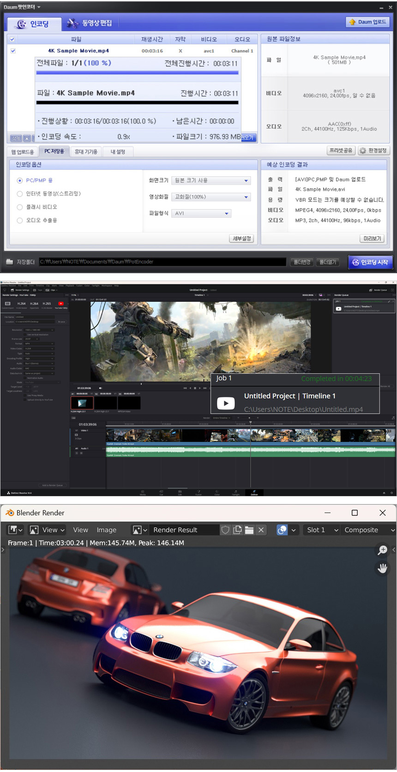Mute viewer audio with the speaker icon
This screenshot has width=397, height=772.
pos(100,388)
